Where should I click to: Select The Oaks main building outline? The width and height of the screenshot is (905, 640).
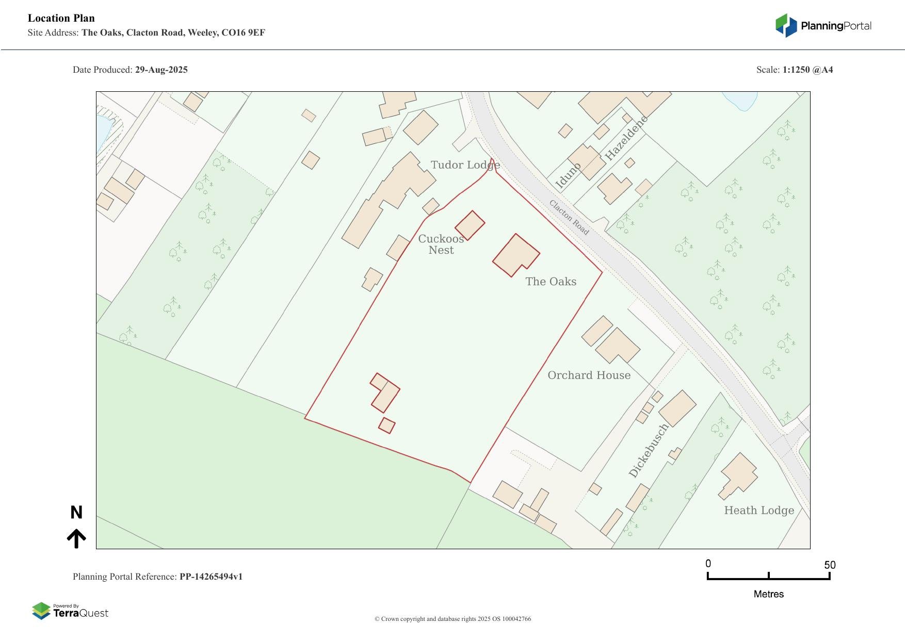coord(515,255)
